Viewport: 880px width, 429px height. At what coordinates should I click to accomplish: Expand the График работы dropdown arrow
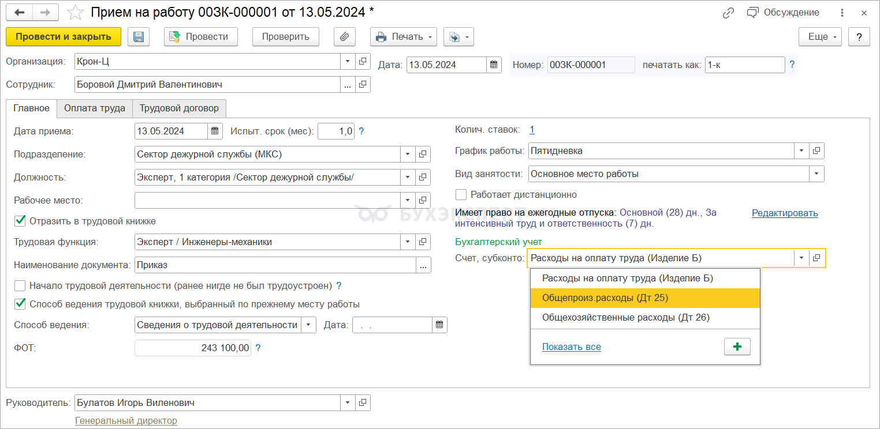click(801, 151)
